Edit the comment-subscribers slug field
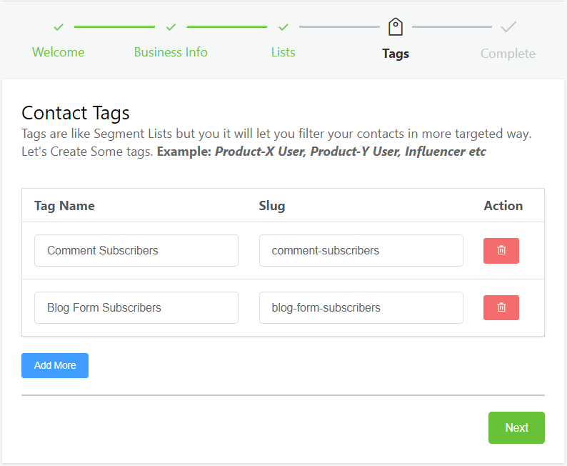The width and height of the screenshot is (567, 466). tap(361, 251)
